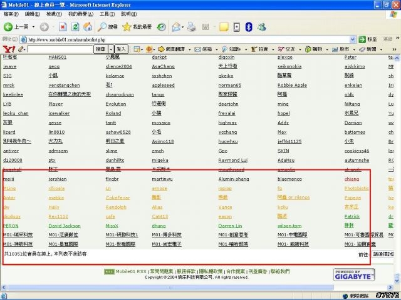
Task: Click the yellow note icon in toolbar
Action: tap(224, 27)
